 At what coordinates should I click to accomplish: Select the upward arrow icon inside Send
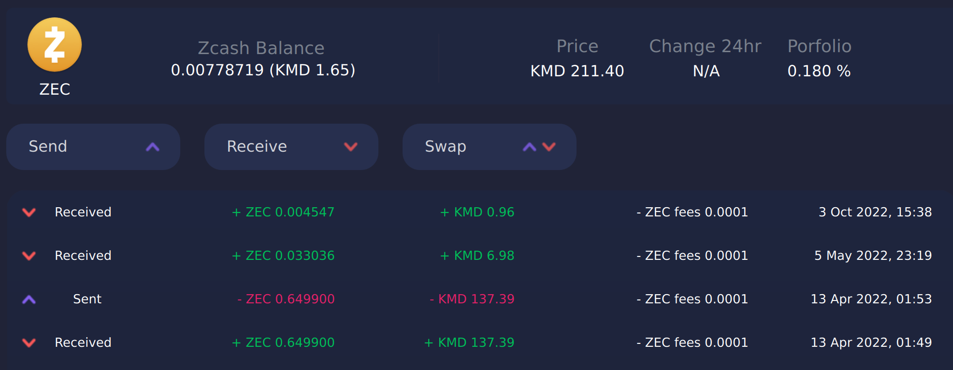pyautogui.click(x=153, y=146)
